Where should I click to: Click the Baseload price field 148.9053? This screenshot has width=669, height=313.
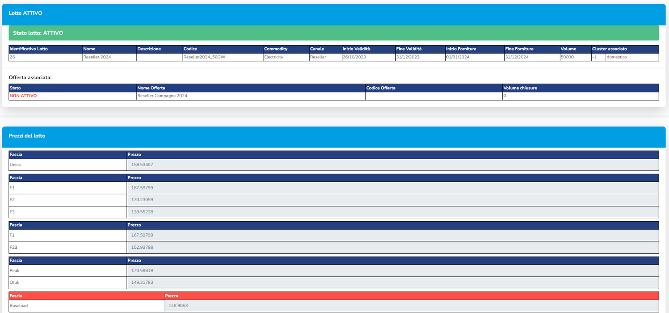coord(411,306)
